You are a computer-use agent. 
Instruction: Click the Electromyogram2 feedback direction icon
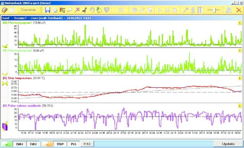click(x=5, y=74)
